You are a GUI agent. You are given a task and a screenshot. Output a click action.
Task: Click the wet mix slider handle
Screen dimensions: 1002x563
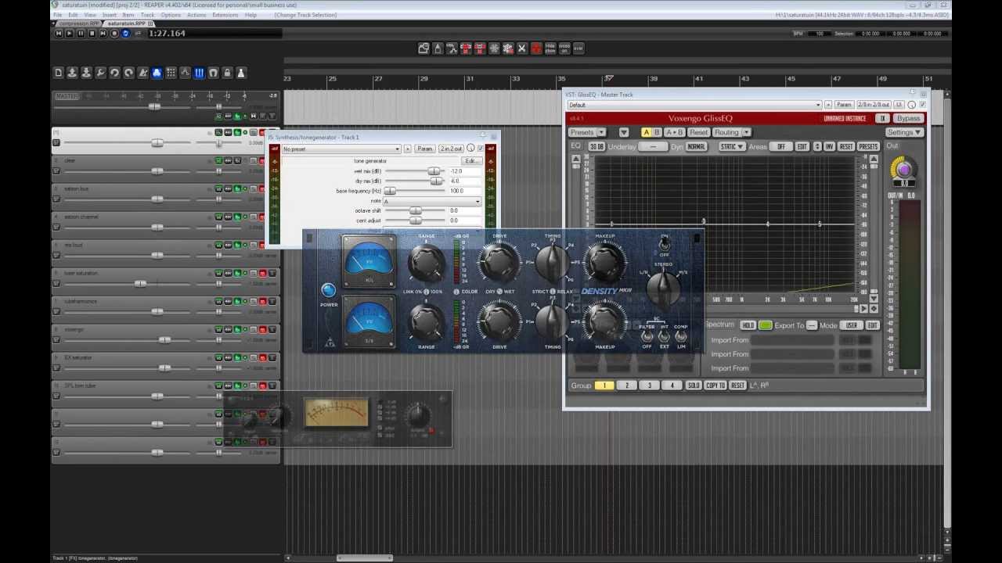pos(433,171)
